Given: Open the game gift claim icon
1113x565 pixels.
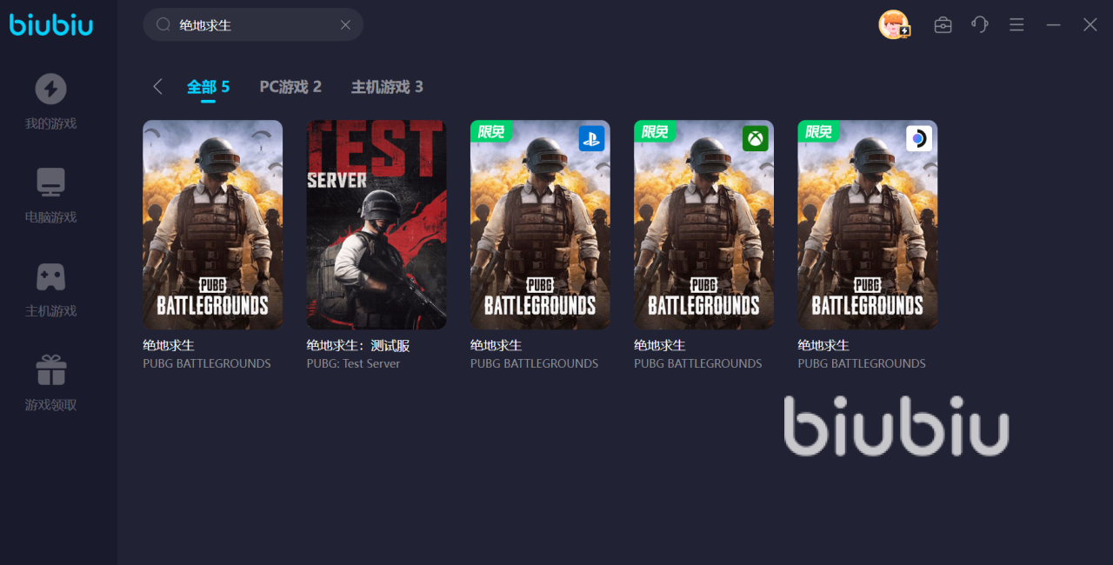Looking at the screenshot, I should point(50,370).
